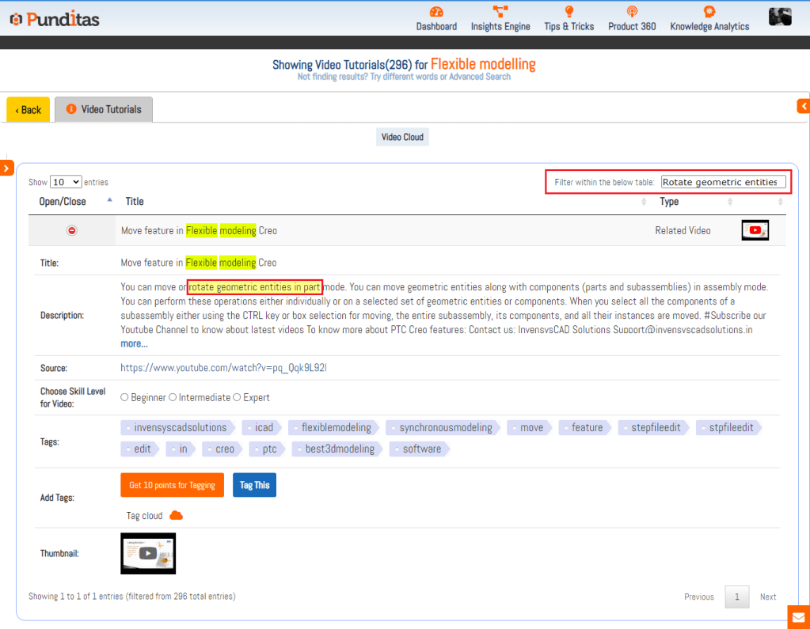Expand the right orange side panel arrow
The width and height of the screenshot is (810, 629).
[x=803, y=105]
